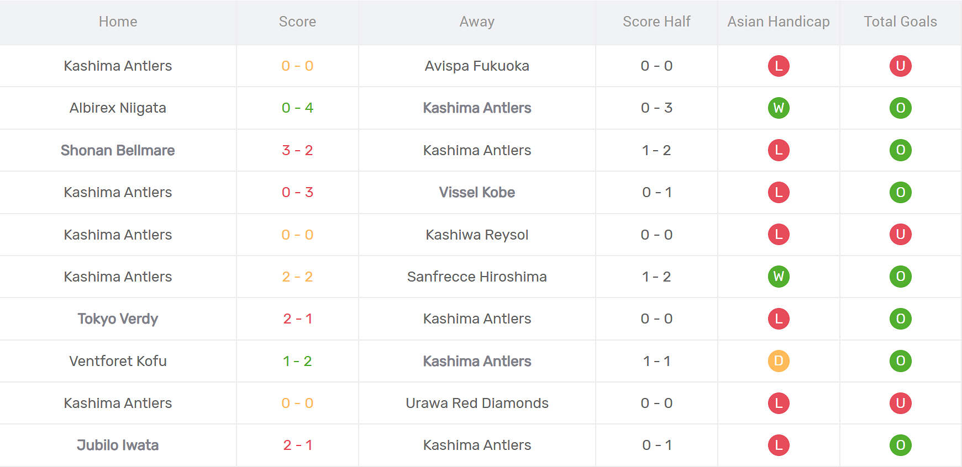Click the green W badge in Sanfrecce Hiroshima row
This screenshot has width=962, height=467.
pyautogui.click(x=778, y=277)
